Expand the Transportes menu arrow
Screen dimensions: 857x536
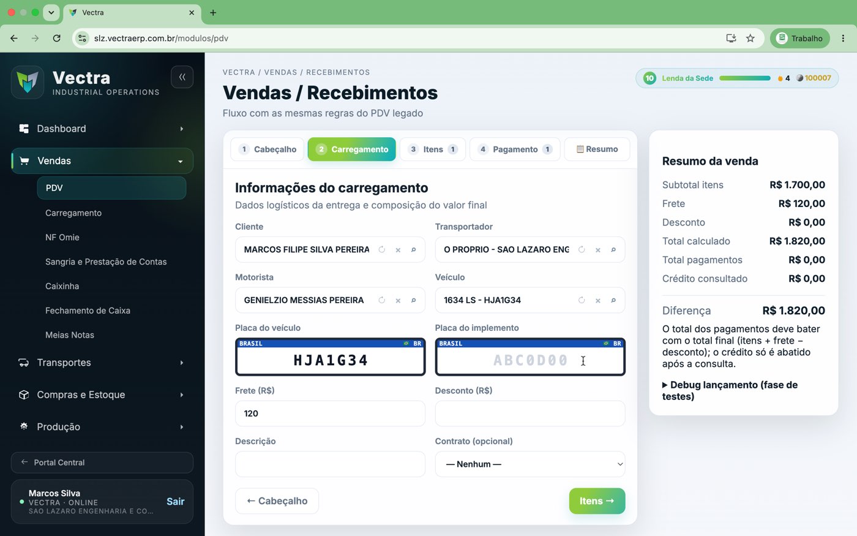[182, 363]
